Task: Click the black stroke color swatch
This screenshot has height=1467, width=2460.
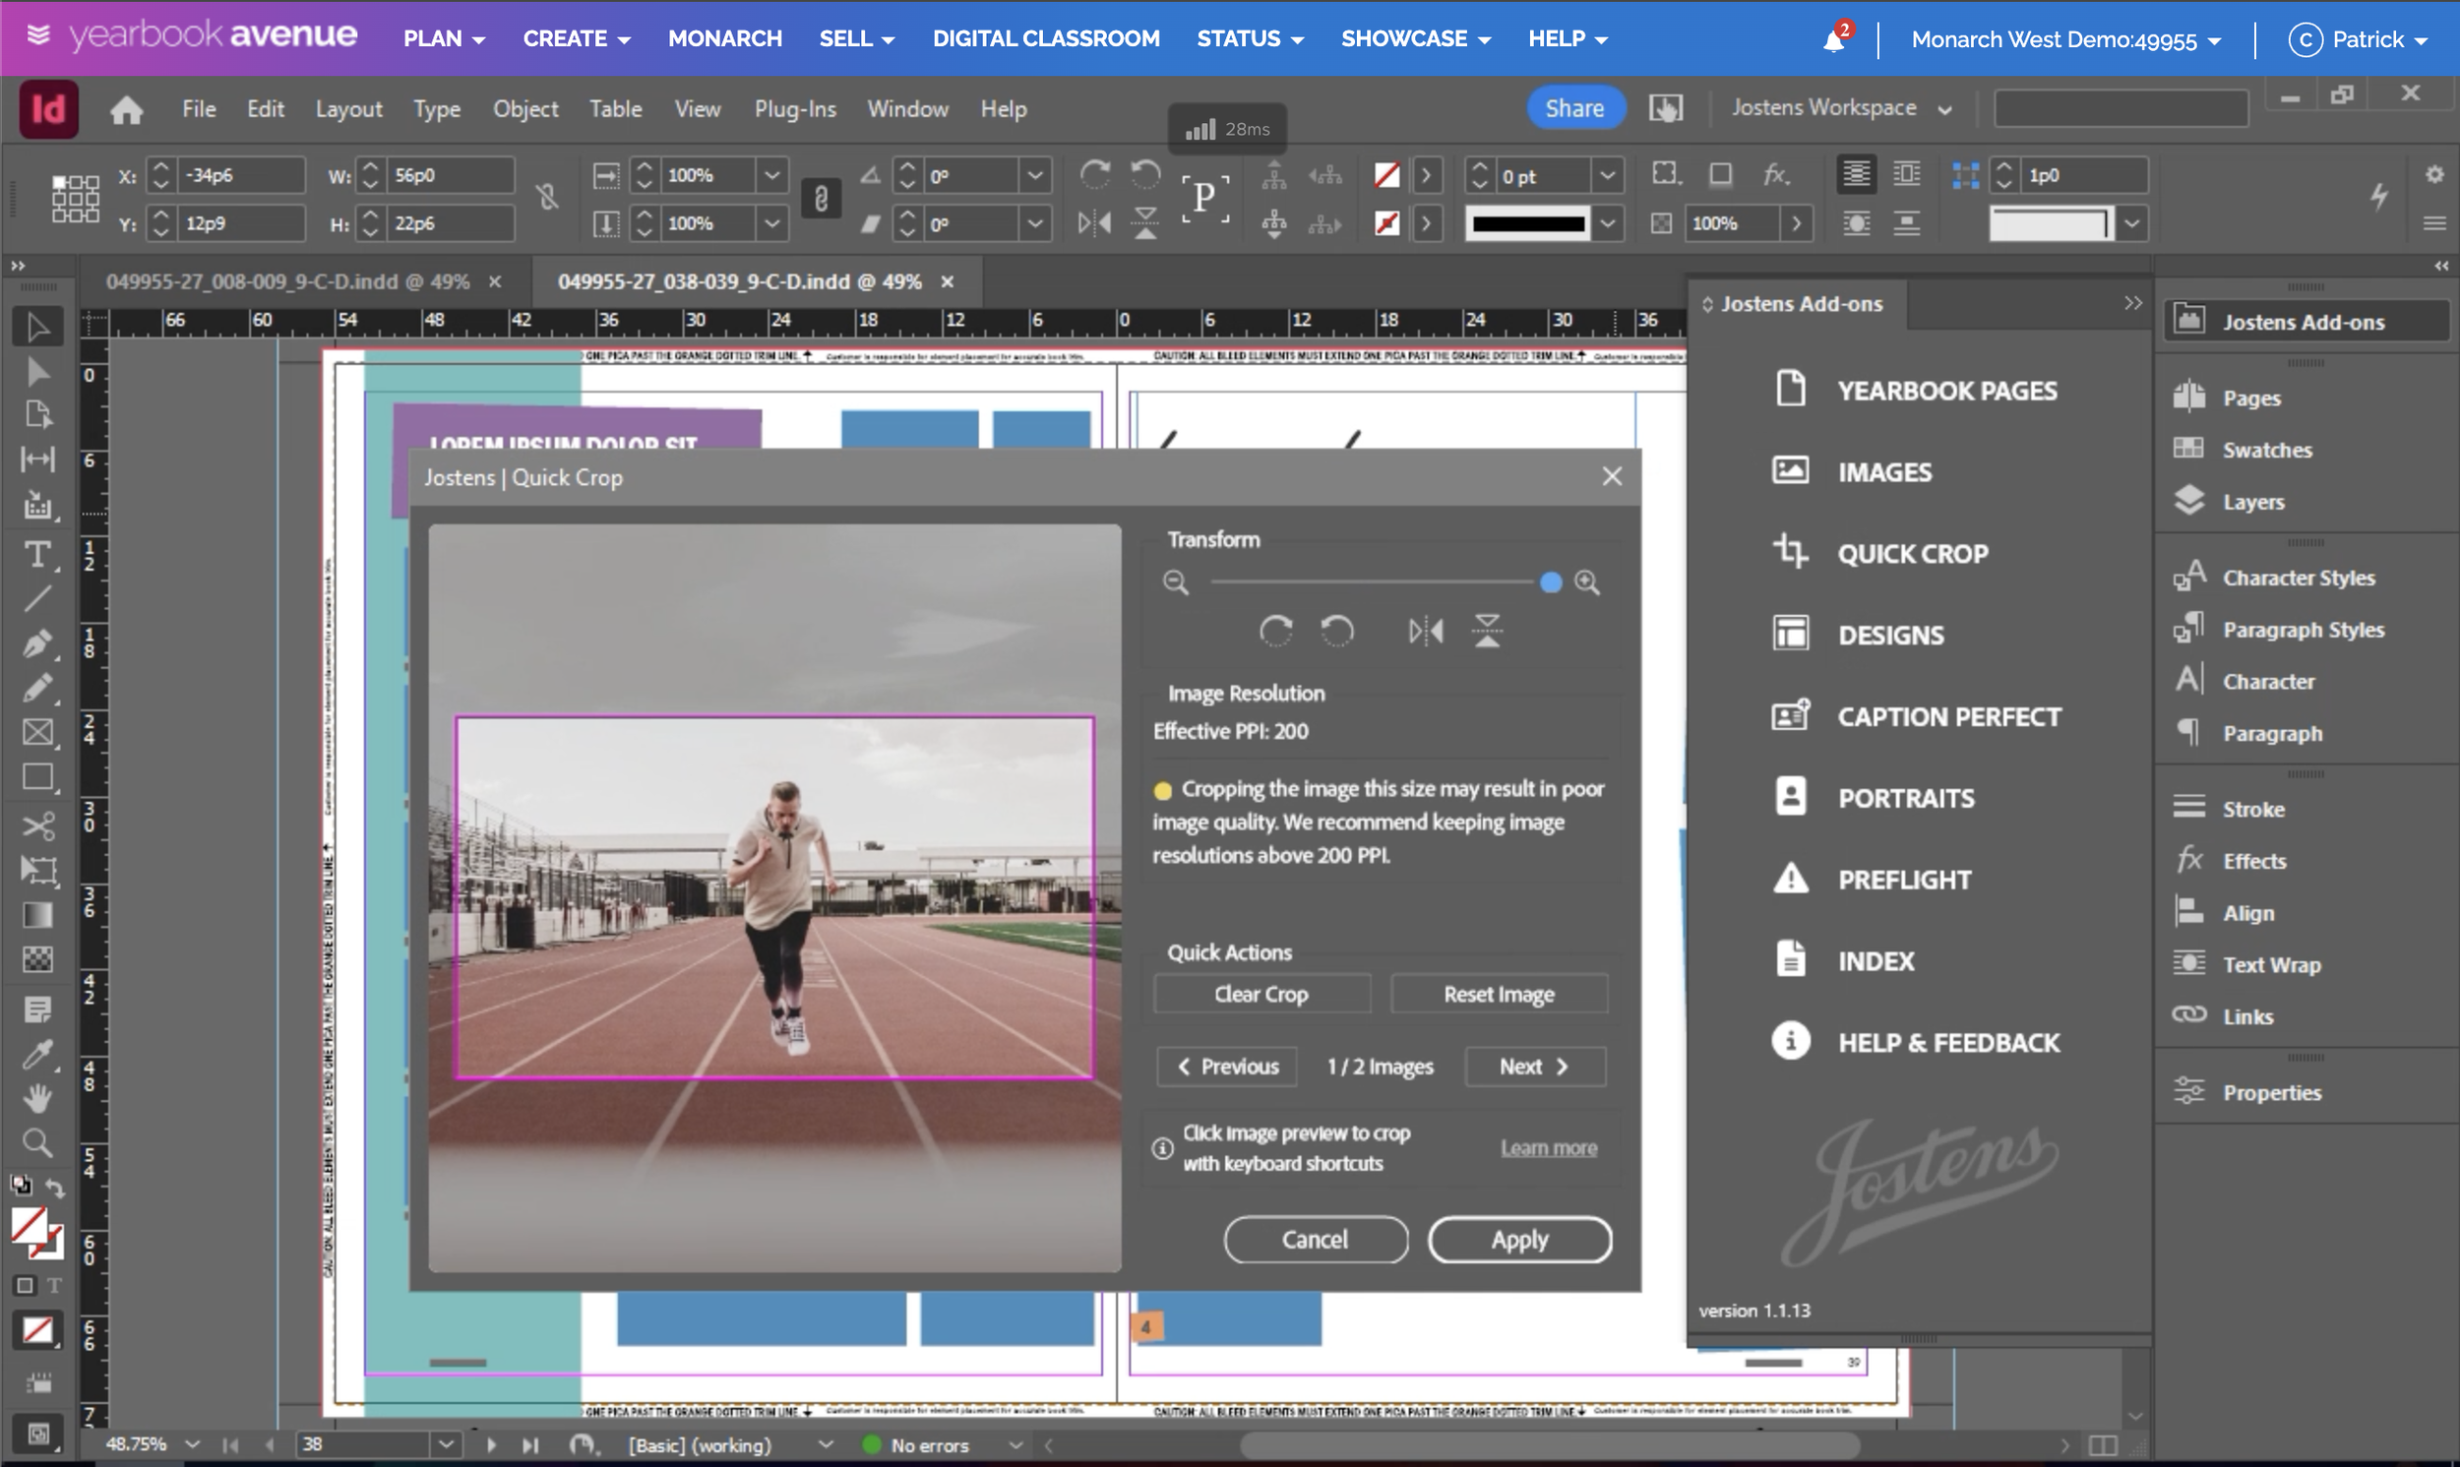Action: (1528, 223)
